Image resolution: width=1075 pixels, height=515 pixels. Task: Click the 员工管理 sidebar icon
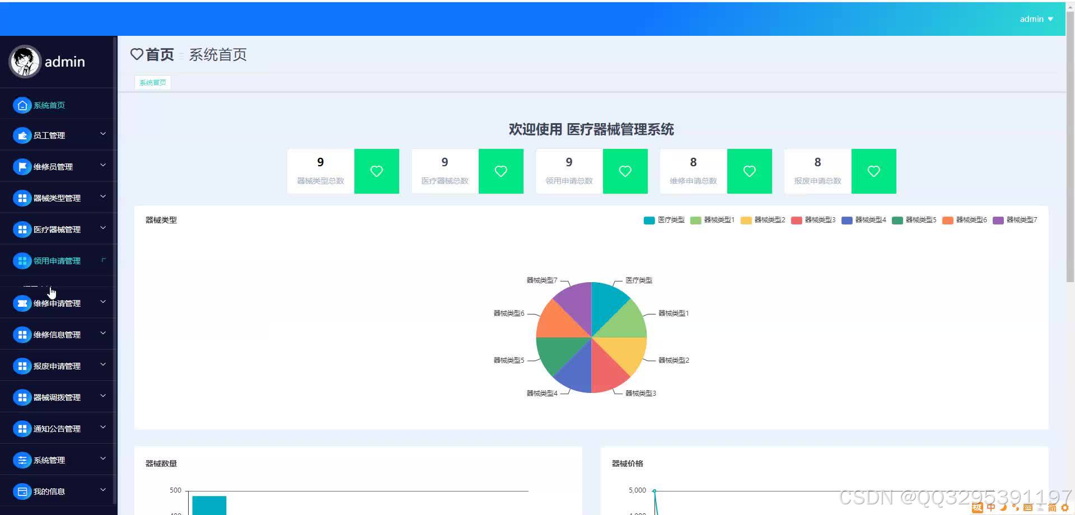click(22, 135)
